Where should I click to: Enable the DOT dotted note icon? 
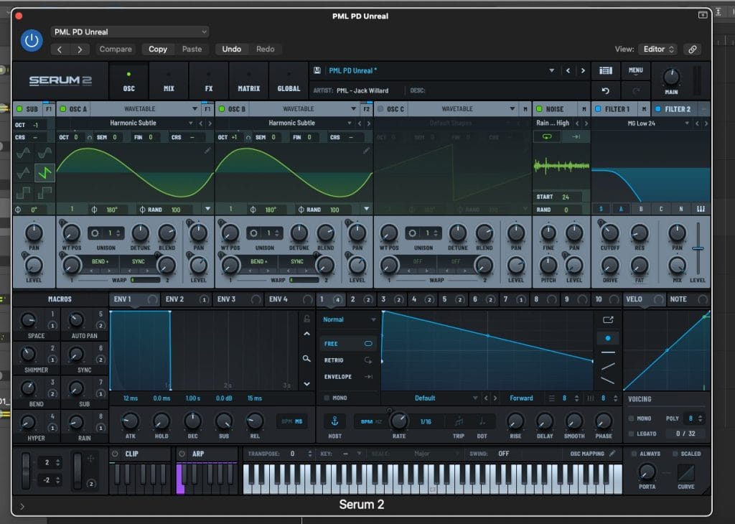(x=482, y=421)
